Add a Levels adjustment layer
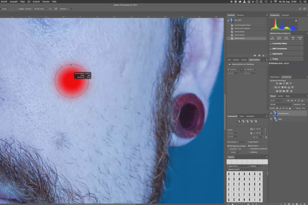The height and width of the screenshot is (205, 308). 280,84
